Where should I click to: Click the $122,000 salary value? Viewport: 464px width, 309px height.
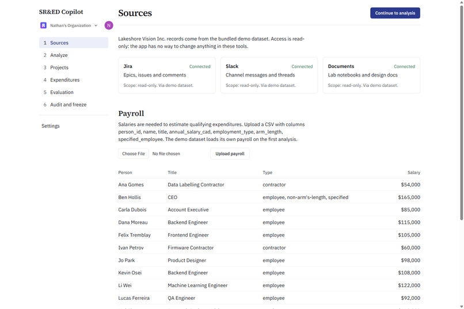pyautogui.click(x=409, y=285)
